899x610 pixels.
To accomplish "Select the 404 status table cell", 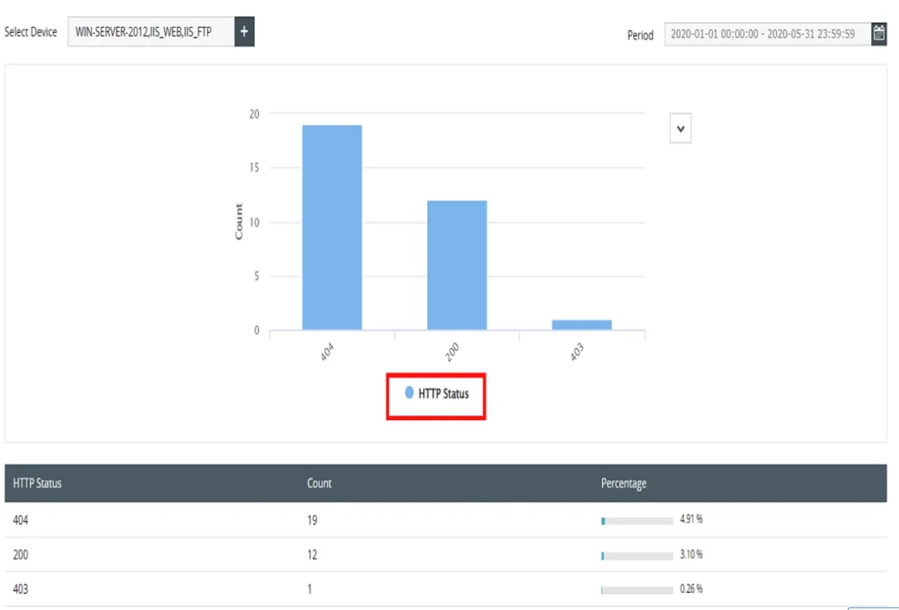I will click(20, 520).
